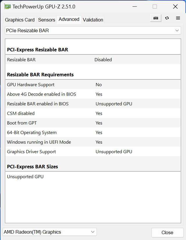The image size is (186, 240).
Task: Click the chevron on the Advanced category dropdown
Action: [x=177, y=30]
